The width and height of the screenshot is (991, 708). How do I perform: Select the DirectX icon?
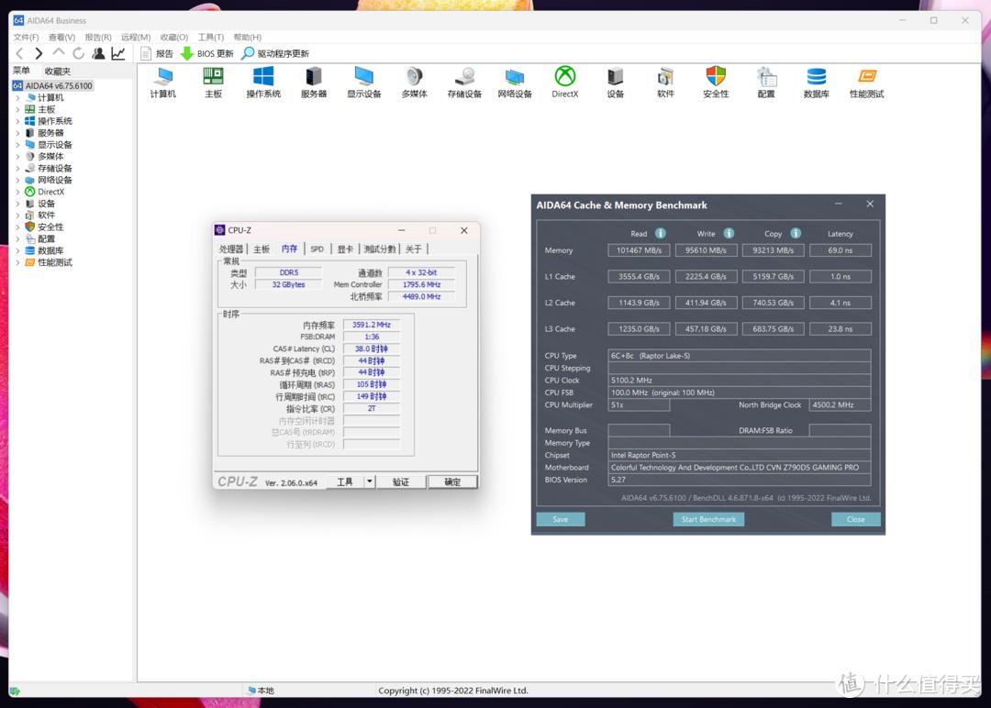[x=564, y=83]
